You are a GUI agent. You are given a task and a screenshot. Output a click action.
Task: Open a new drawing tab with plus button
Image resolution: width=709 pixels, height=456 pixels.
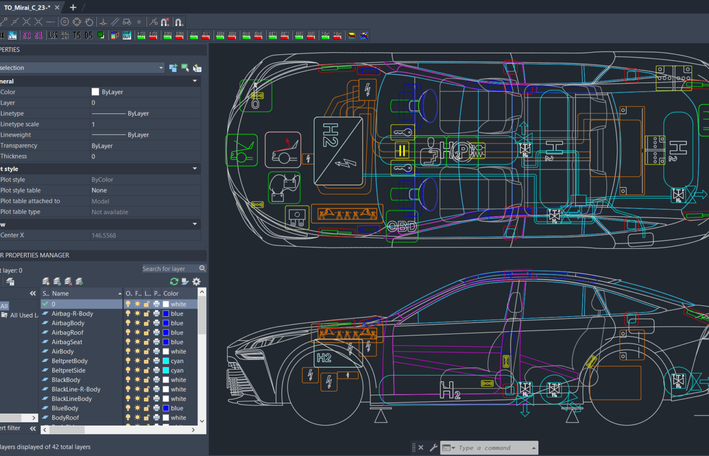coord(73,8)
